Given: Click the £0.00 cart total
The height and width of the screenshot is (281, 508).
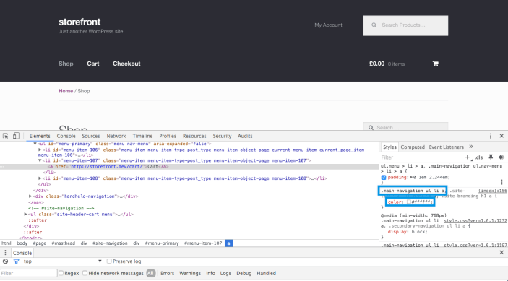Looking at the screenshot, I should coord(376,64).
